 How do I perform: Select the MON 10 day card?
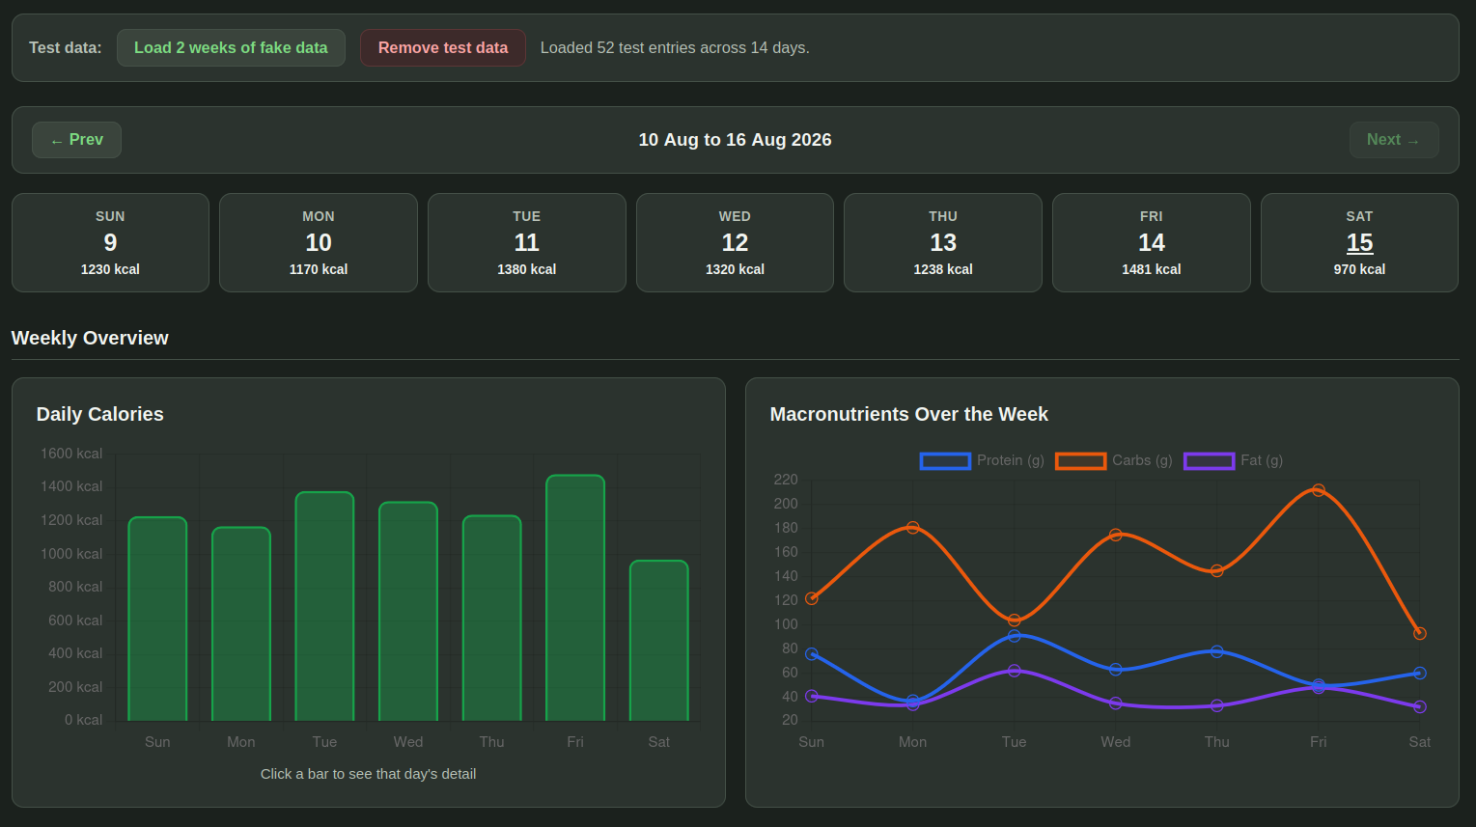coord(319,242)
